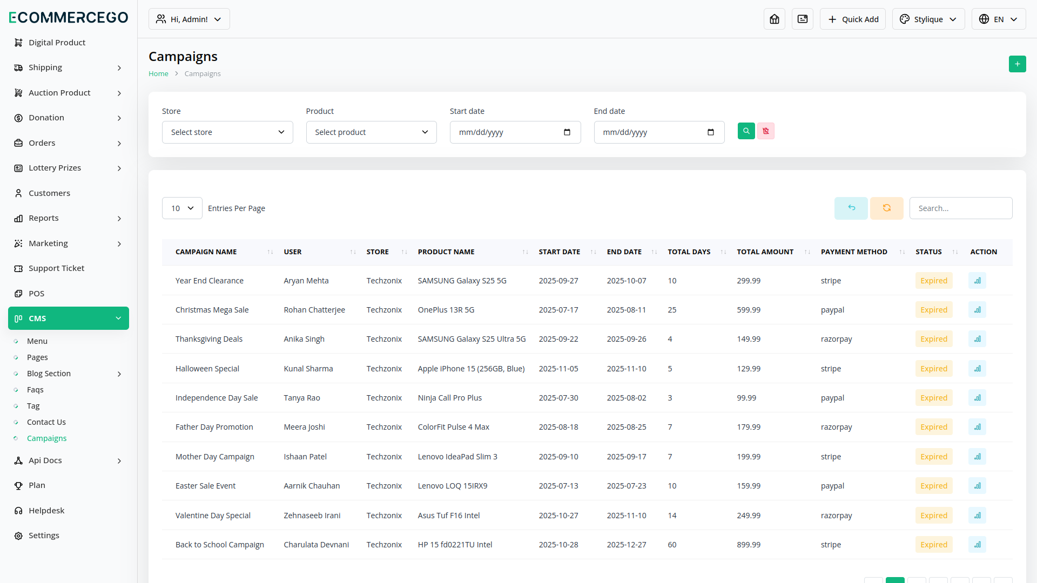Viewport: 1037px width, 583px height.
Task: Open calendar picker in Start date field
Action: coord(567,132)
